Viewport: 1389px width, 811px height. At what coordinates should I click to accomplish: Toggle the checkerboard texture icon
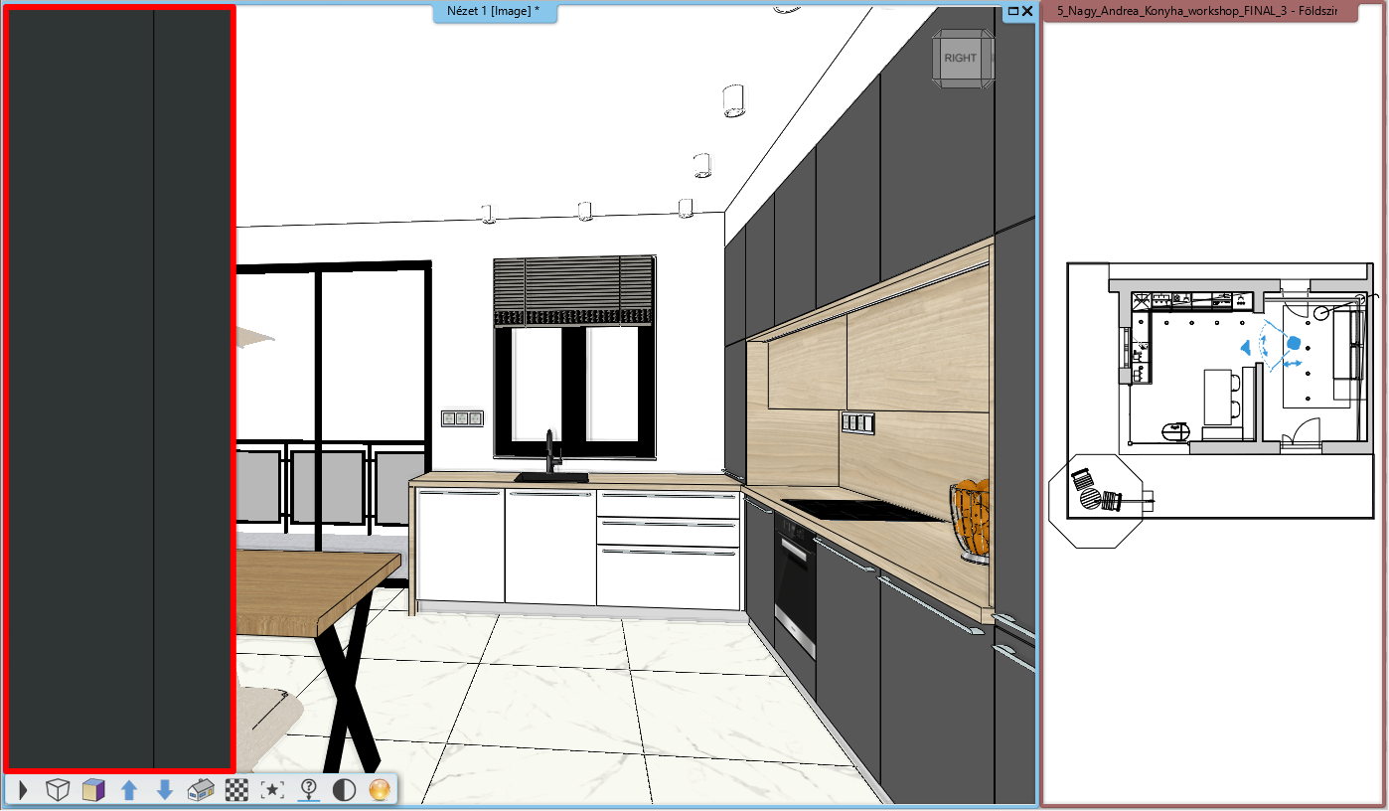click(x=236, y=790)
